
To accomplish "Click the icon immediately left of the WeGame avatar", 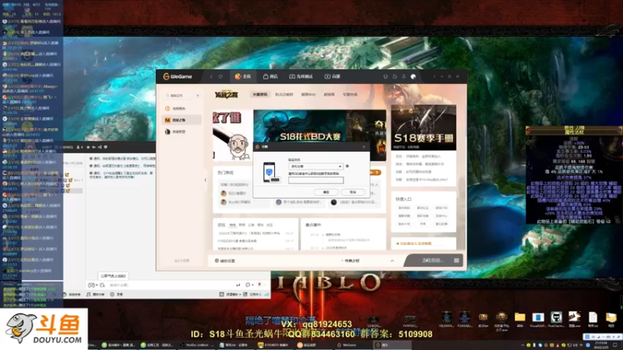I will click(x=403, y=76).
